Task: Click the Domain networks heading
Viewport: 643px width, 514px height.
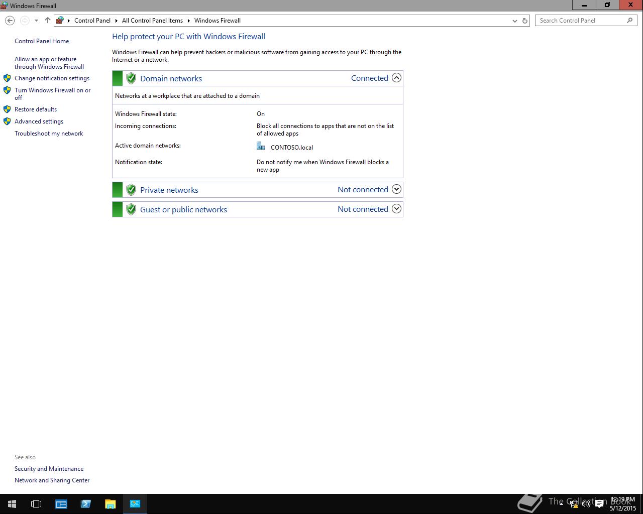Action: [x=171, y=78]
